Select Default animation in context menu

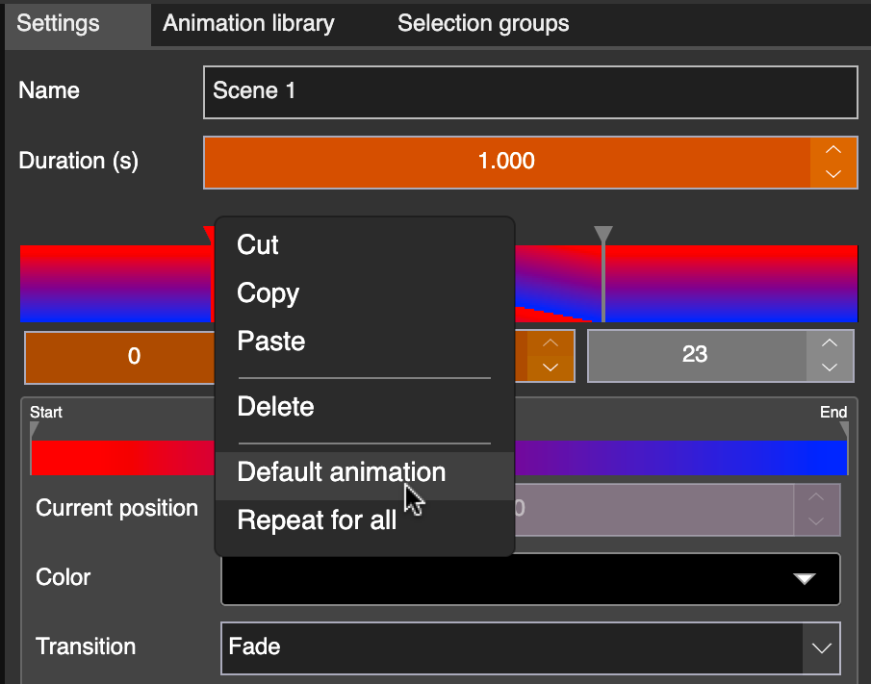coord(365,476)
